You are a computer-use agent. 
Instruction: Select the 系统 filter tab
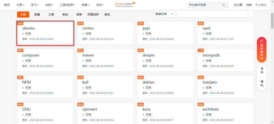click(x=65, y=14)
